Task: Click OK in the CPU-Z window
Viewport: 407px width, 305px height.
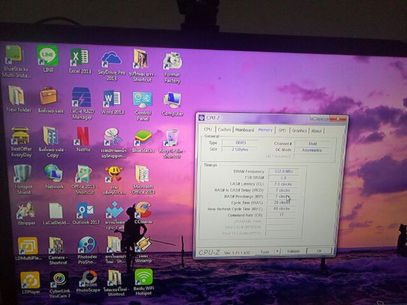Action: (x=319, y=250)
